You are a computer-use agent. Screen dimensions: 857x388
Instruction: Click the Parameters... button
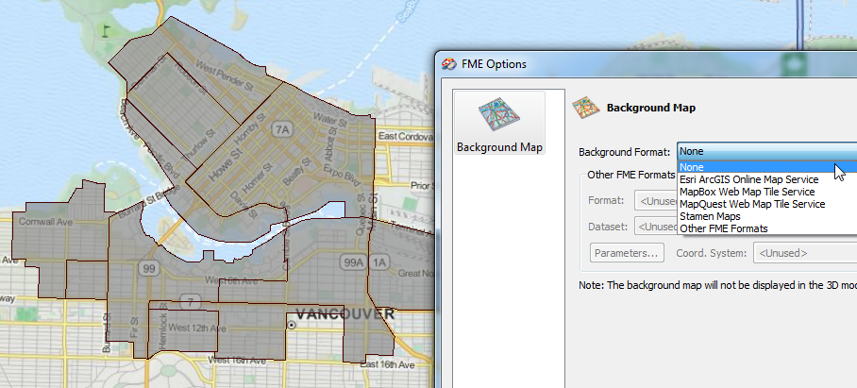coord(627,253)
